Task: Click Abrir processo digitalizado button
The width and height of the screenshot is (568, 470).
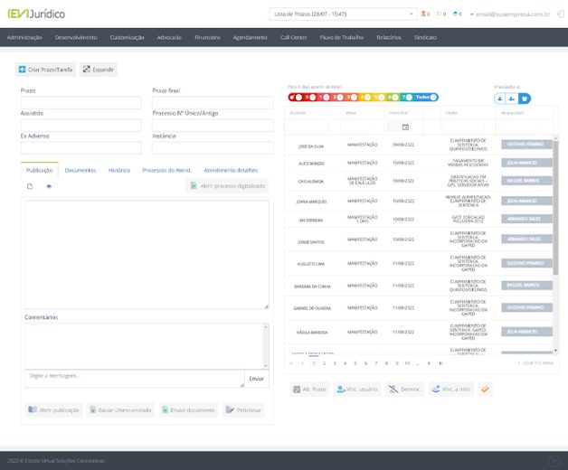Action: [x=228, y=185]
